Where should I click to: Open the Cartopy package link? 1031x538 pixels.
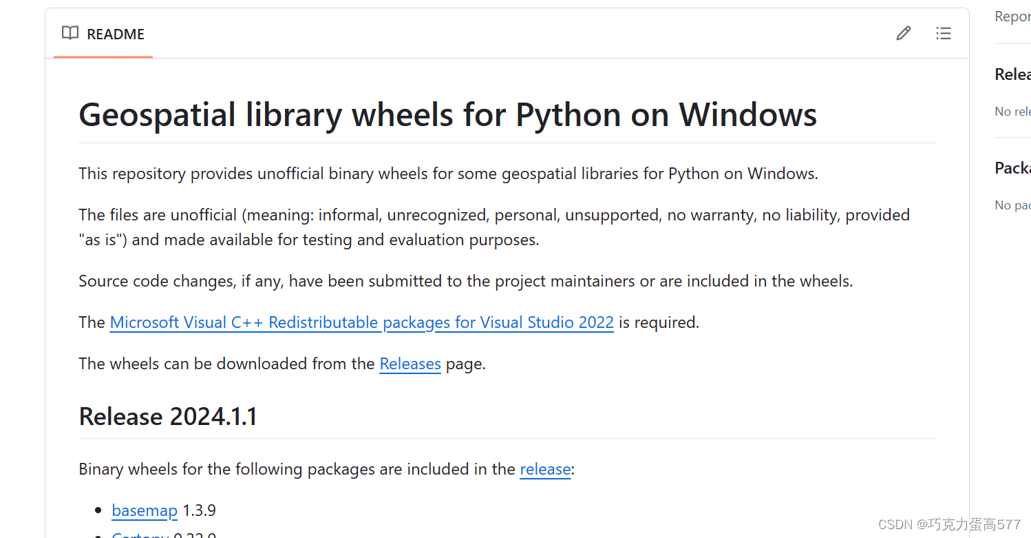140,534
